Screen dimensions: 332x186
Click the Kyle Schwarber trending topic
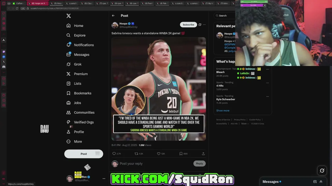226,99
